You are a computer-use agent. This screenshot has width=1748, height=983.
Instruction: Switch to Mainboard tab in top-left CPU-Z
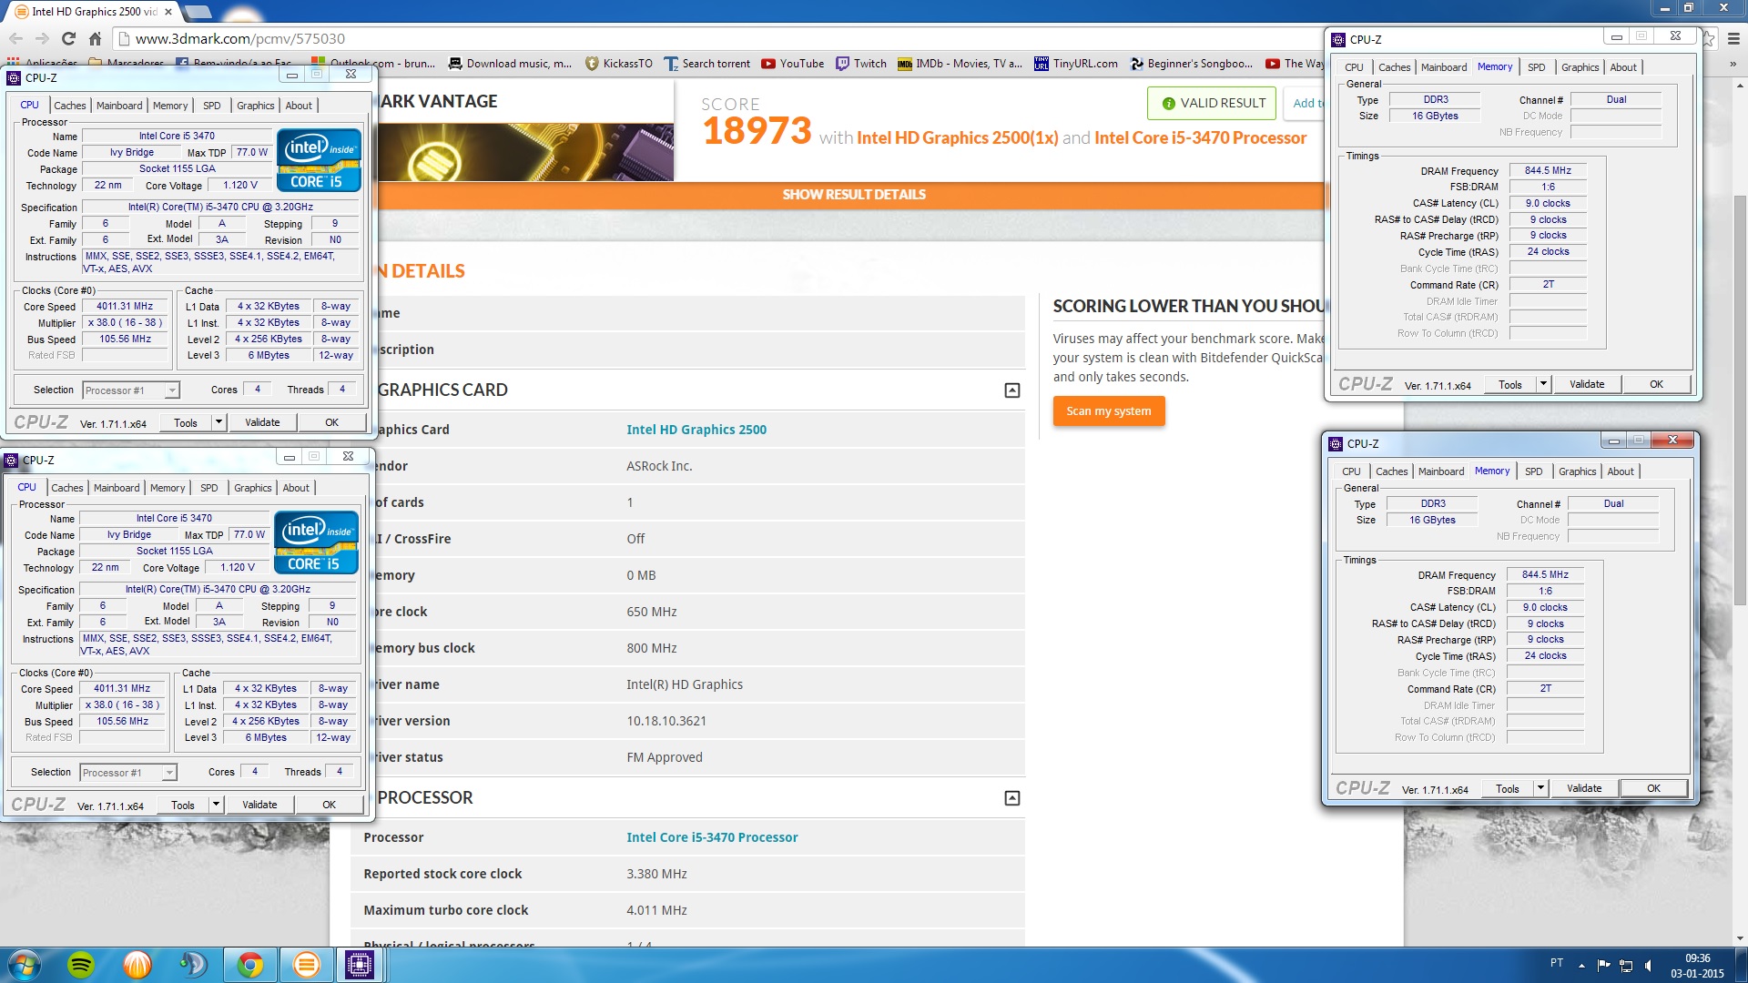coord(119,106)
